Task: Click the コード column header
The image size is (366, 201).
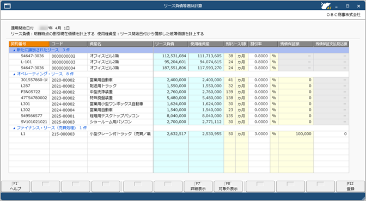Action: coord(69,44)
